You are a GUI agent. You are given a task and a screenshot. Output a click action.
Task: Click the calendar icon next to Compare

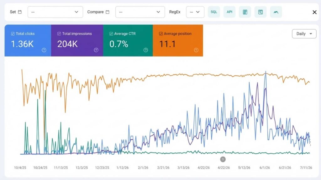(108, 12)
